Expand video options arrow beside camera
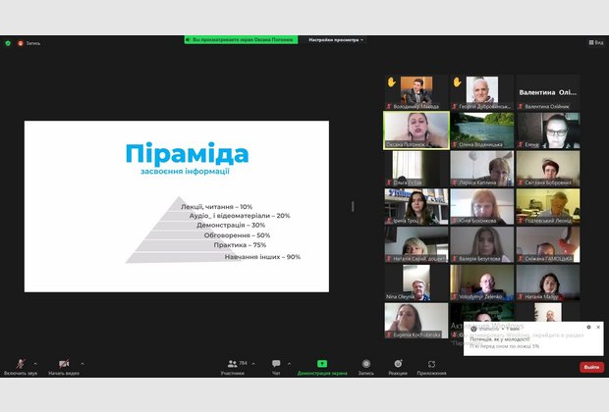The image size is (609, 412). pos(83,363)
